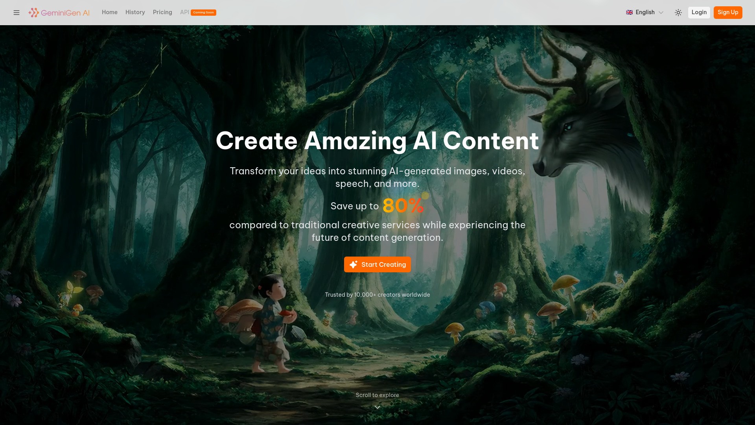Expand the chevron beside English
Viewport: 755px width, 425px height.
(x=661, y=13)
